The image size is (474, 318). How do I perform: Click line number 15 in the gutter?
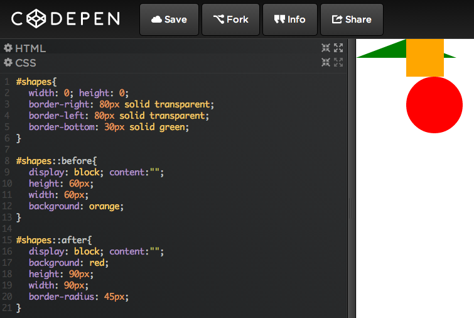(7, 240)
